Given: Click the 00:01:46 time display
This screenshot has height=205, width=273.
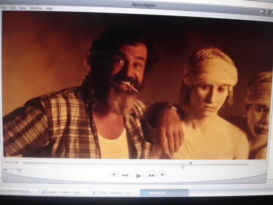Looking at the screenshot, I should click(x=12, y=162).
